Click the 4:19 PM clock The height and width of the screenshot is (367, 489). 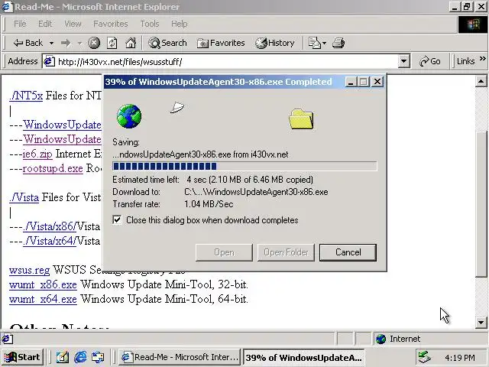[x=460, y=358]
